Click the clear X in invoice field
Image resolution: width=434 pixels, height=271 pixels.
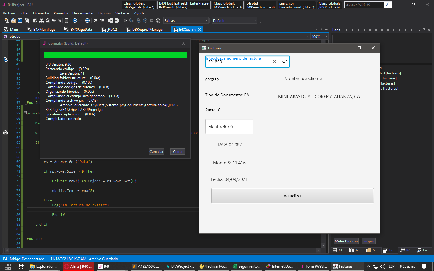coord(275,61)
